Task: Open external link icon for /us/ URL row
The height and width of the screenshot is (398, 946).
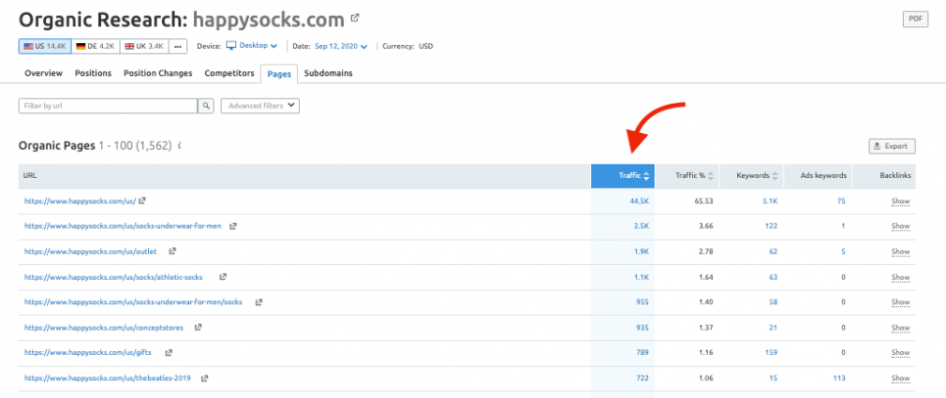Action: pos(142,200)
